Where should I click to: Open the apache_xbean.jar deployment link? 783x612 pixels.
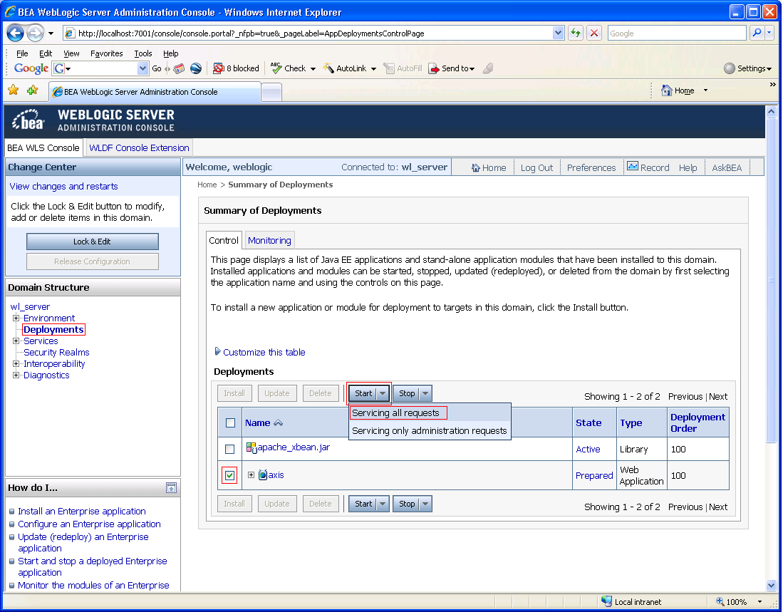[x=294, y=447]
